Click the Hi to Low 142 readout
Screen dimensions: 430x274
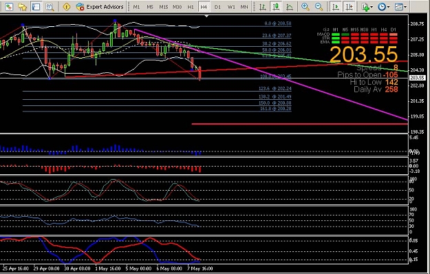tap(374, 82)
